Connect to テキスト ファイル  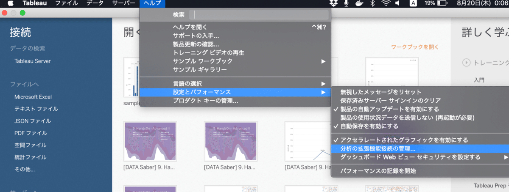pyautogui.click(x=36, y=109)
